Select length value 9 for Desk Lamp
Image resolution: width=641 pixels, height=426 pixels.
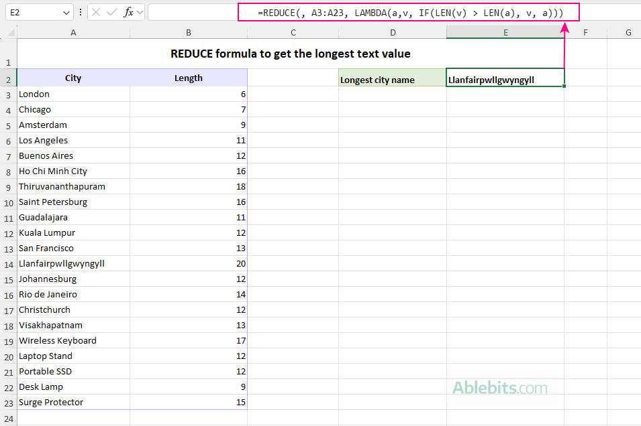[189, 387]
